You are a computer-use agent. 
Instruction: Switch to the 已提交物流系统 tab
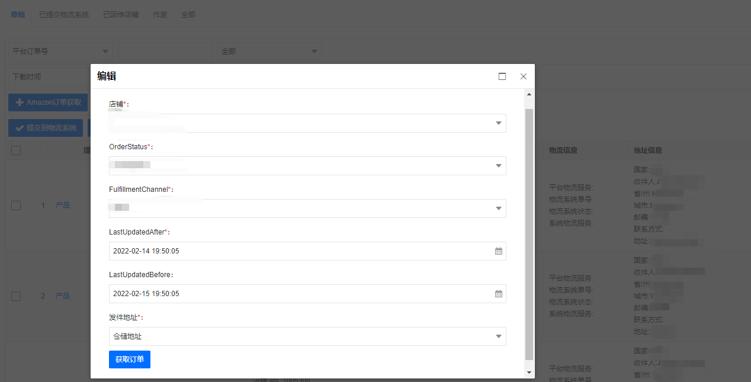pos(64,14)
